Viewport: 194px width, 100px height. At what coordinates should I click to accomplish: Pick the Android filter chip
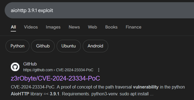pos(95,46)
